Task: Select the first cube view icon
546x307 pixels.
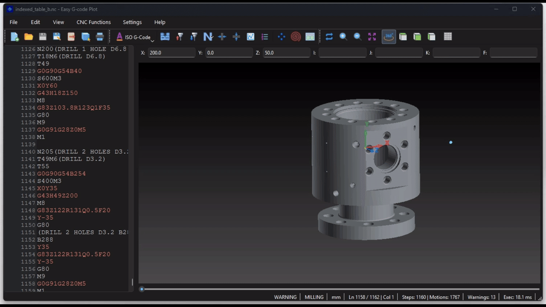Action: coord(403,37)
